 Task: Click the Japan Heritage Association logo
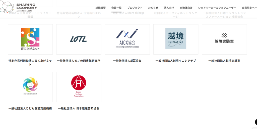(79, 87)
